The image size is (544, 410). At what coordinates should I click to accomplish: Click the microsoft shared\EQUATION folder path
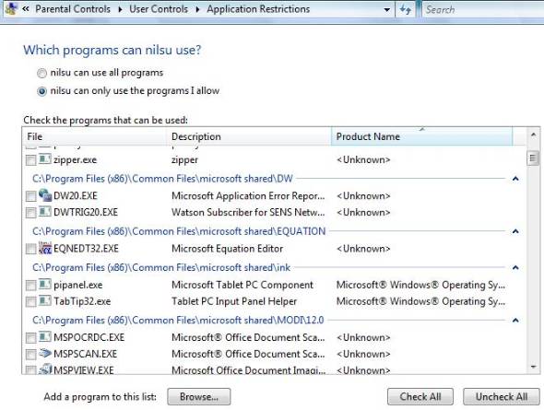point(179,231)
